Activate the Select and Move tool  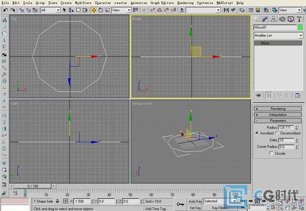coord(94,10)
